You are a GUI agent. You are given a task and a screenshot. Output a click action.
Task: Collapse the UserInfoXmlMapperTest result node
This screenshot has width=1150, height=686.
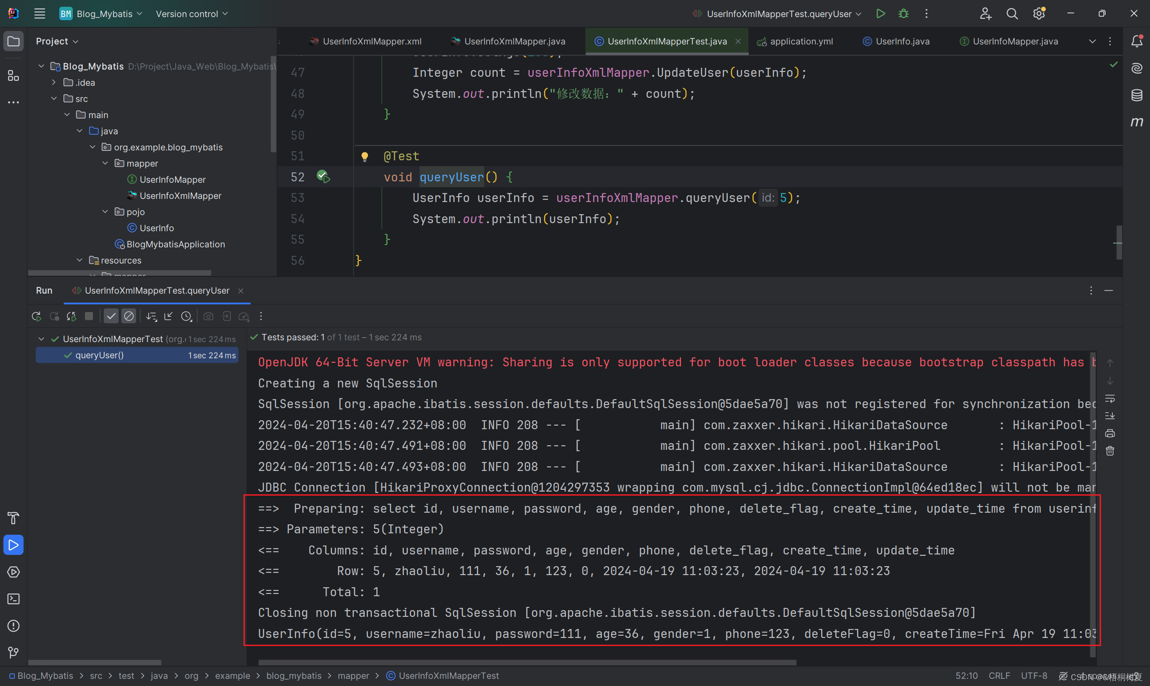41,339
